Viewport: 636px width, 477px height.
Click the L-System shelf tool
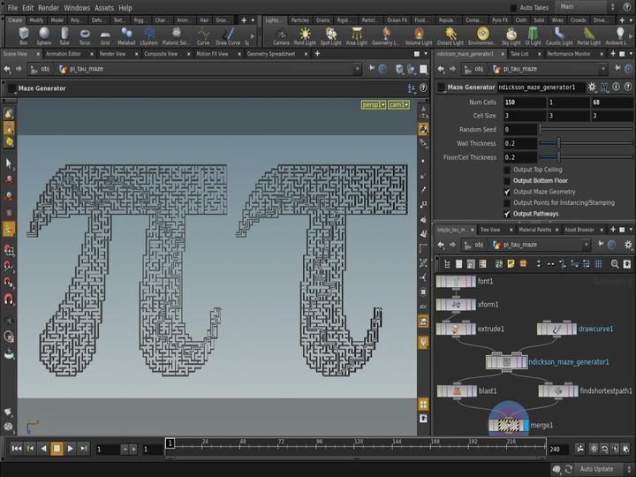[148, 36]
